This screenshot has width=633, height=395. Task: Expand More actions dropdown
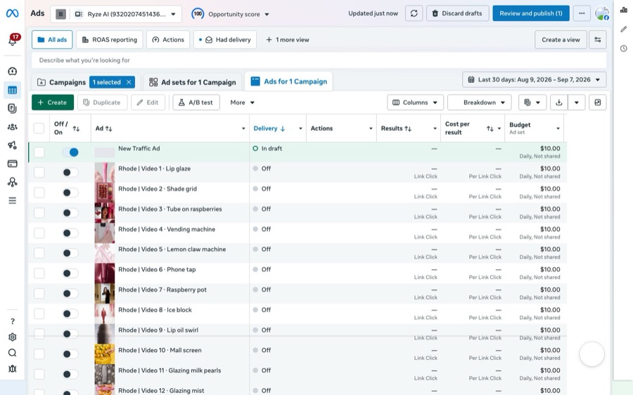point(242,103)
